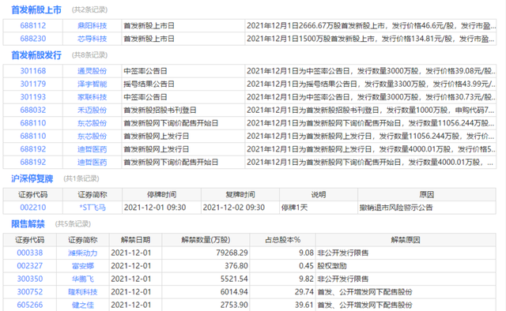Select the 股权激励 reason cell
The height and width of the screenshot is (311, 506).
[406, 266]
